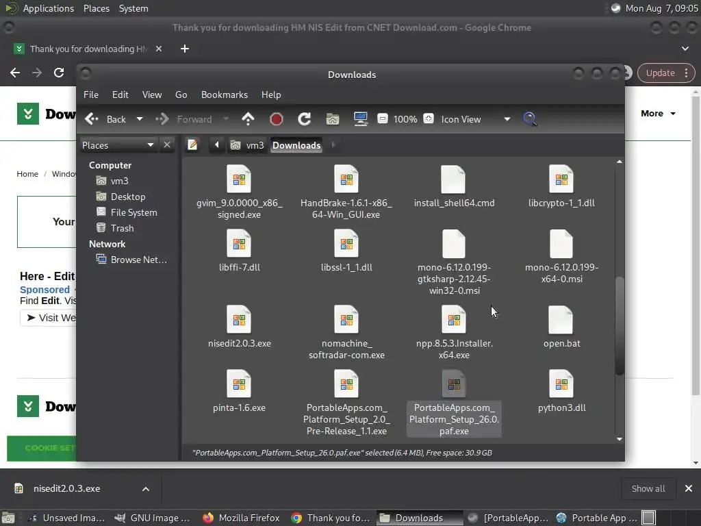
Task: Click Home breadcrumb link on CNET page
Action: click(27, 174)
